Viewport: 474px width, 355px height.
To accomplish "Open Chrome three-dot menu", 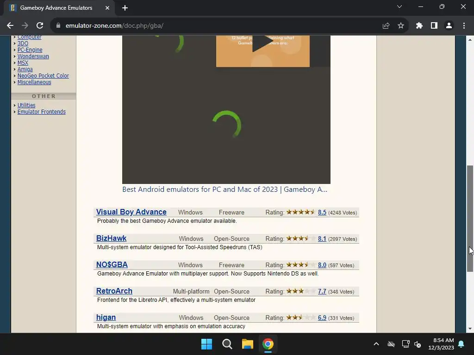I will click(464, 26).
